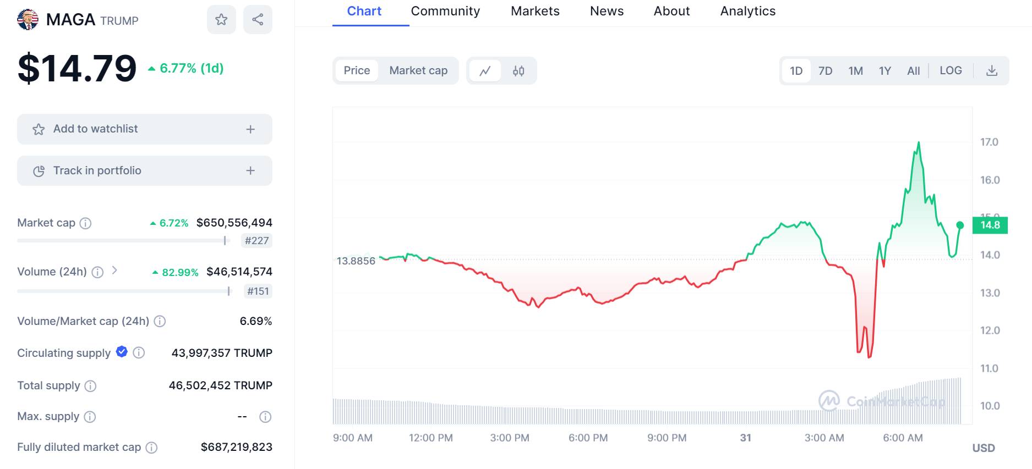Click the pie chart icon in Track in portfolio
This screenshot has width=1032, height=469.
coord(39,171)
